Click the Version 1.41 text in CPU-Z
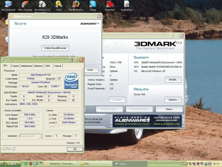222x167 pixels. (73, 143)
